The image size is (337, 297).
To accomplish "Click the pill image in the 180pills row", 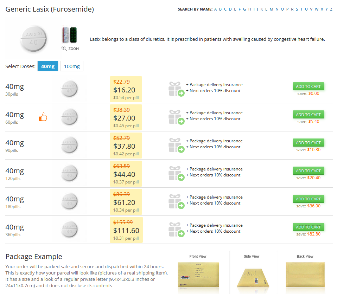I will point(69,201).
